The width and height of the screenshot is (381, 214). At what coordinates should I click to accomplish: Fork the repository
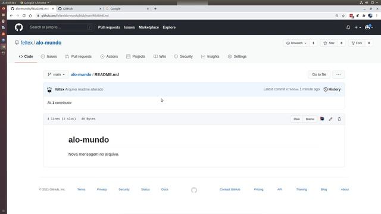pyautogui.click(x=357, y=43)
